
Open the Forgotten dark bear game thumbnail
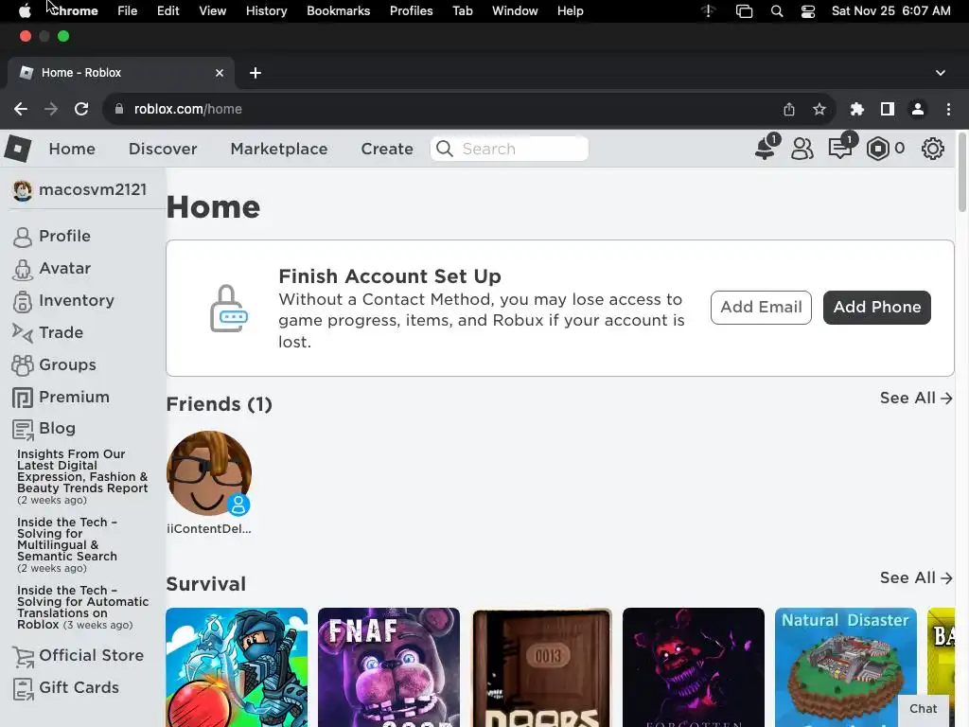[x=694, y=667]
